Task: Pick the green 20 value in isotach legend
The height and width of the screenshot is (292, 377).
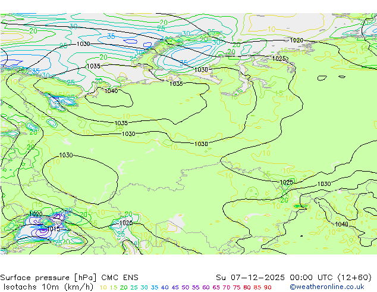Action: (124, 287)
